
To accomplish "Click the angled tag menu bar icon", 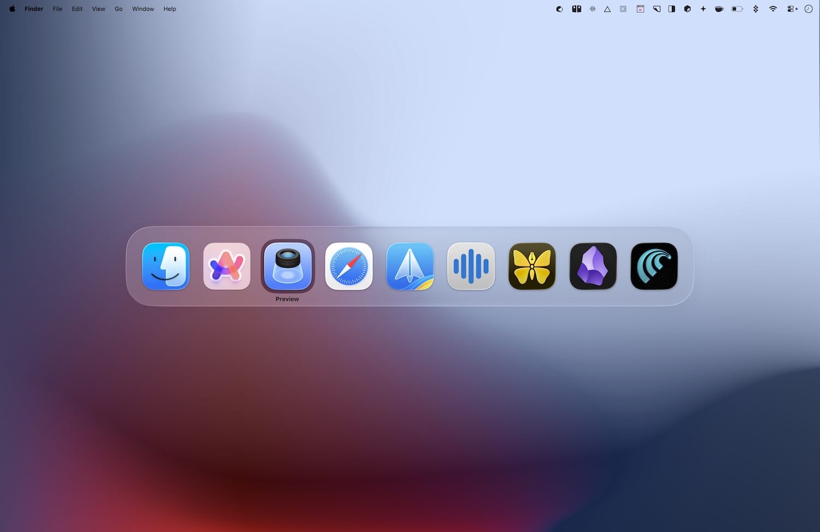I will pos(657,9).
